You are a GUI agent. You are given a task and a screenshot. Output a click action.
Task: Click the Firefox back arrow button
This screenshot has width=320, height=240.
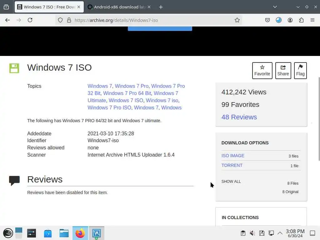click(7, 20)
